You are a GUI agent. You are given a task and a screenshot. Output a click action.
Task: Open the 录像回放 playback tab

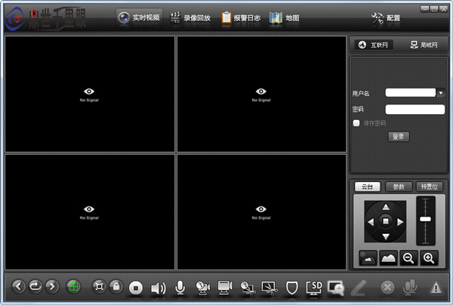pos(190,18)
